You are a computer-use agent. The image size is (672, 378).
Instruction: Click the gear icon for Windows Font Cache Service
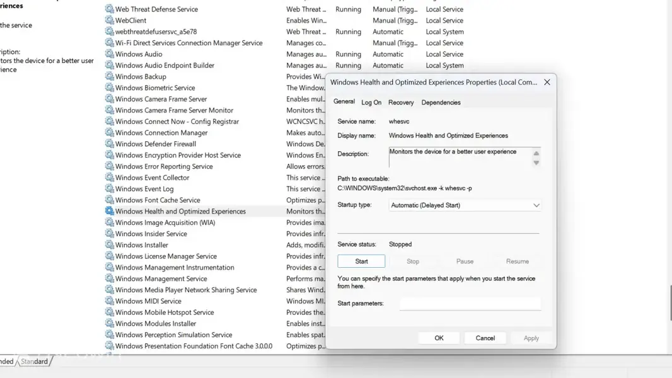point(109,200)
